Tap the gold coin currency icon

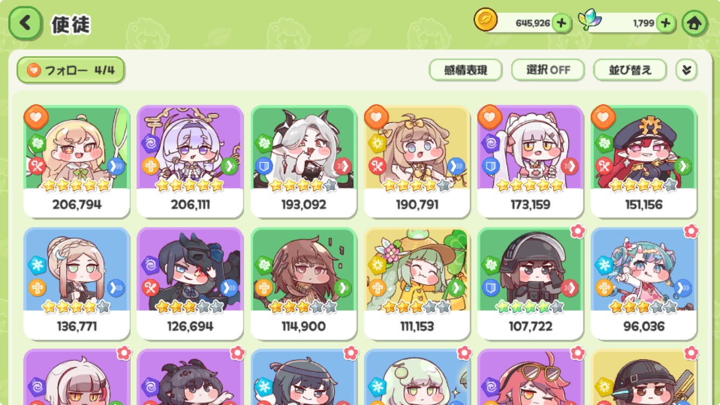click(485, 21)
